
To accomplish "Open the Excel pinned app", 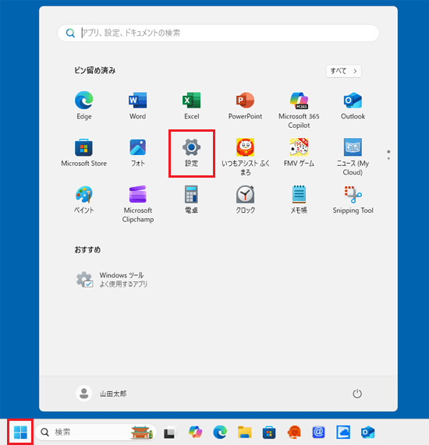I will 191,105.
